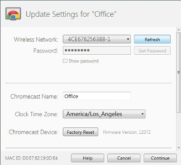Click the vertical scrollbar thumb
Screen dimensions: 181x165
pos(179,73)
